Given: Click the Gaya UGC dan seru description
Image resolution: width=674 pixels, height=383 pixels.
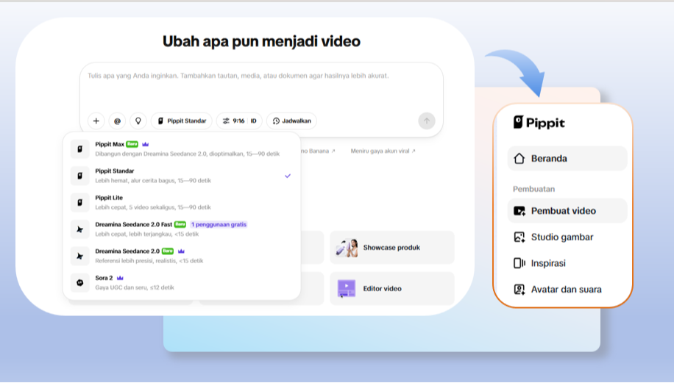Looking at the screenshot, I should tap(135, 287).
